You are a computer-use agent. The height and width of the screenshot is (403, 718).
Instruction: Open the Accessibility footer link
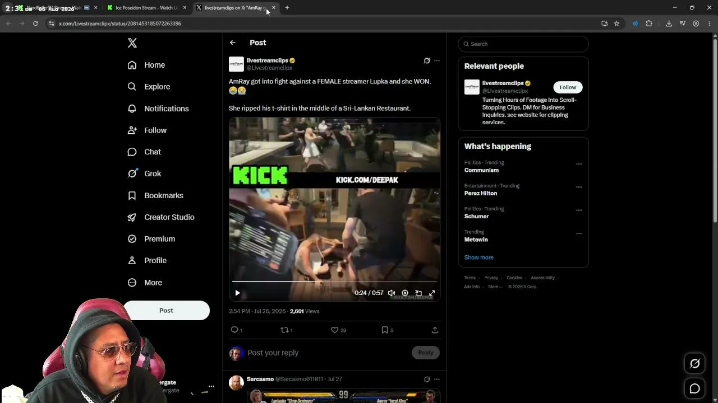point(543,278)
